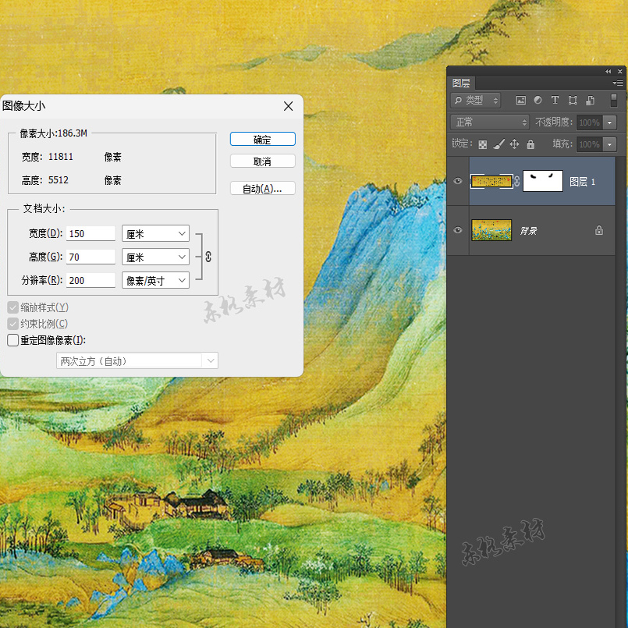Open the layer filter 类型 dropdown
The image size is (628, 628).
tap(476, 100)
